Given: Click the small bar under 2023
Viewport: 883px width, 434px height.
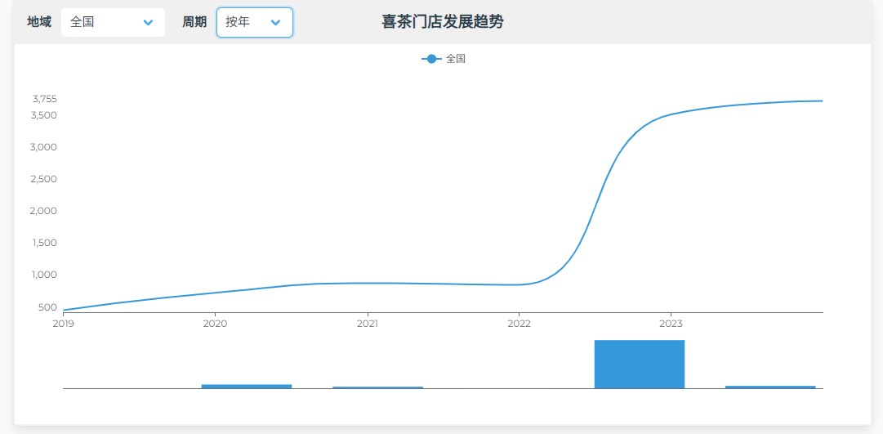Looking at the screenshot, I should point(770,387).
